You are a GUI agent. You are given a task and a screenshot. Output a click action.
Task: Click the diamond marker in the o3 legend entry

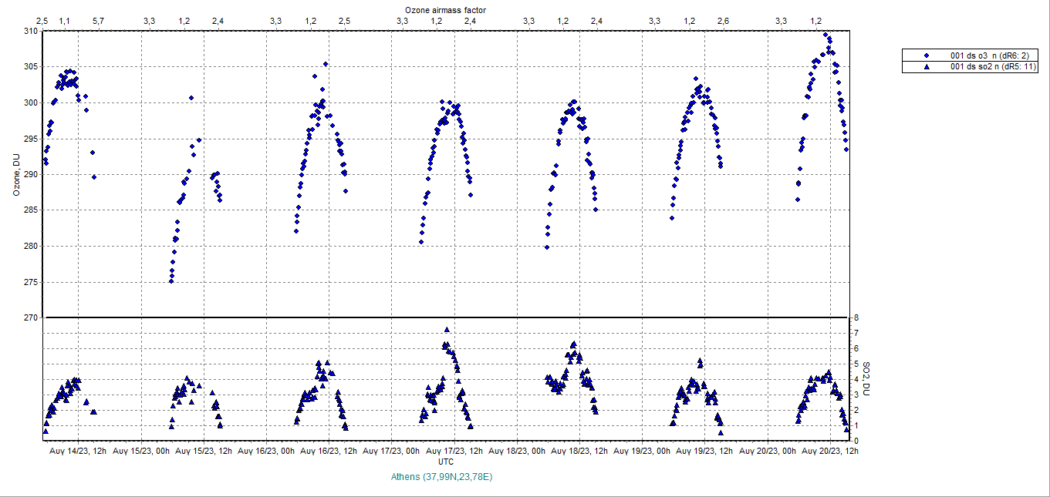pyautogui.click(x=928, y=55)
